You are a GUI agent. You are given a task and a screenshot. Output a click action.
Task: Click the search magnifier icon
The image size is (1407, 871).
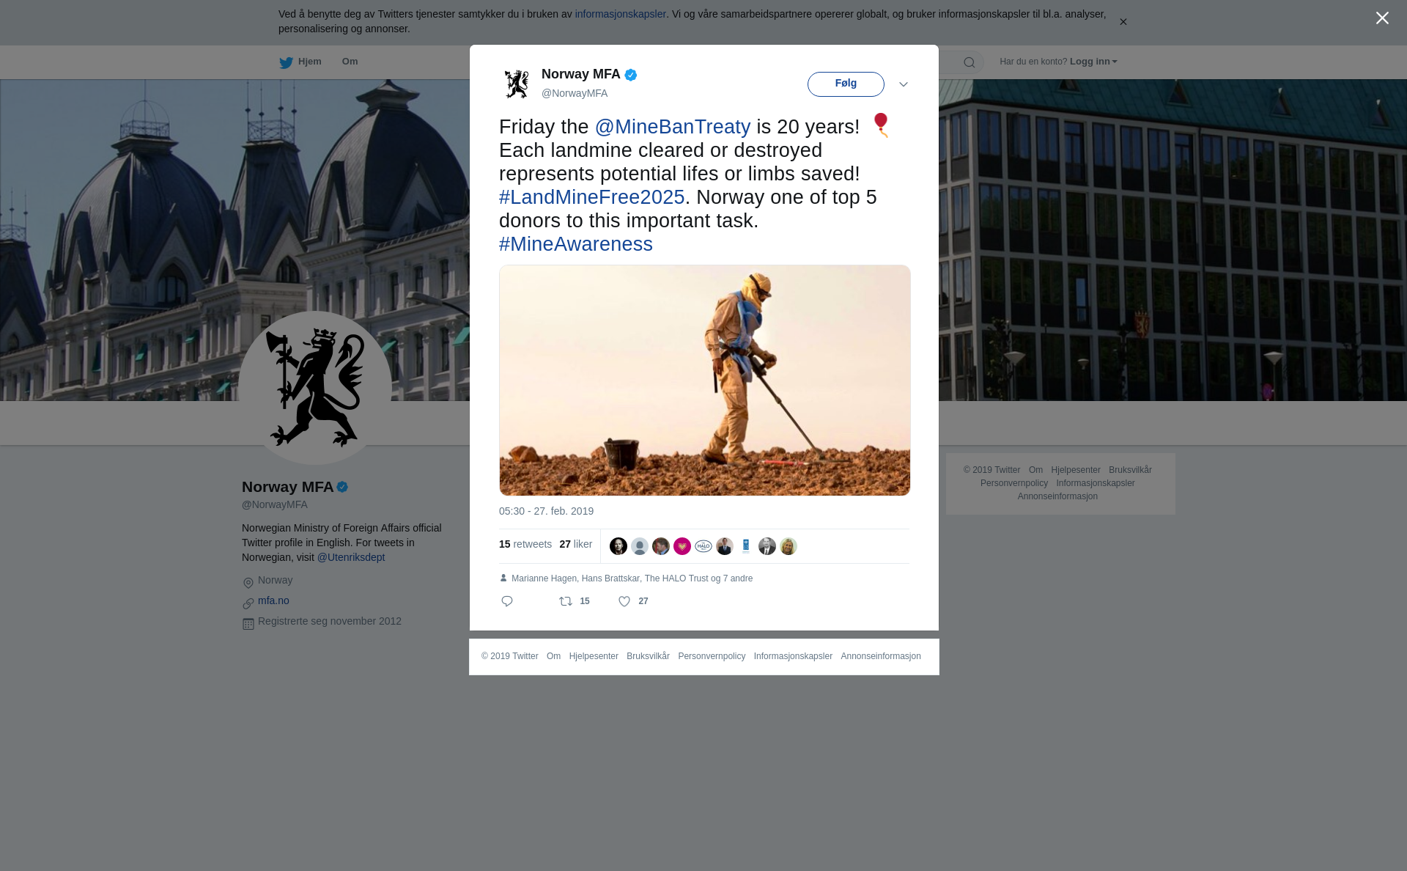coord(970,62)
